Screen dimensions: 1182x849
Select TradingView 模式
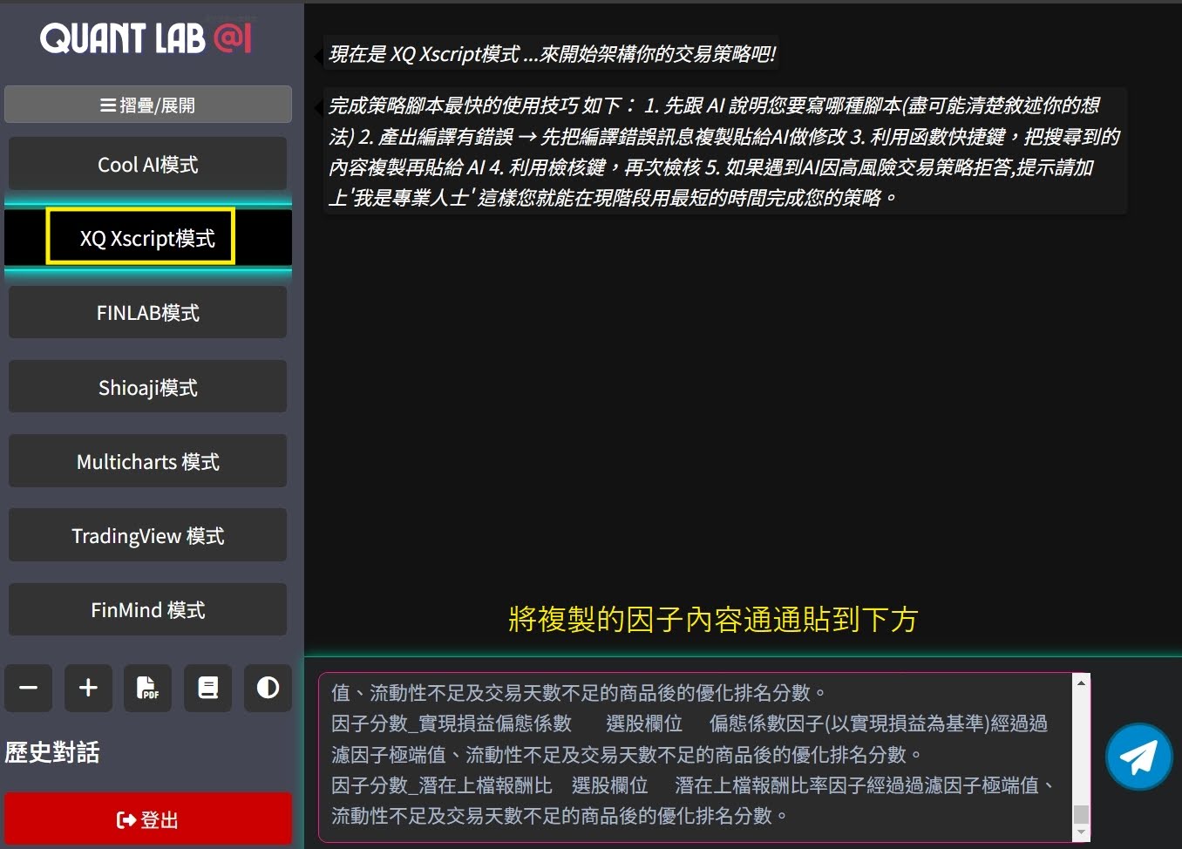(148, 535)
